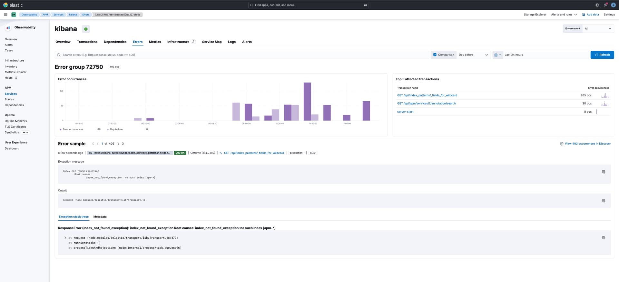Open the Service Map tab
This screenshot has height=282, width=619.
click(212, 42)
